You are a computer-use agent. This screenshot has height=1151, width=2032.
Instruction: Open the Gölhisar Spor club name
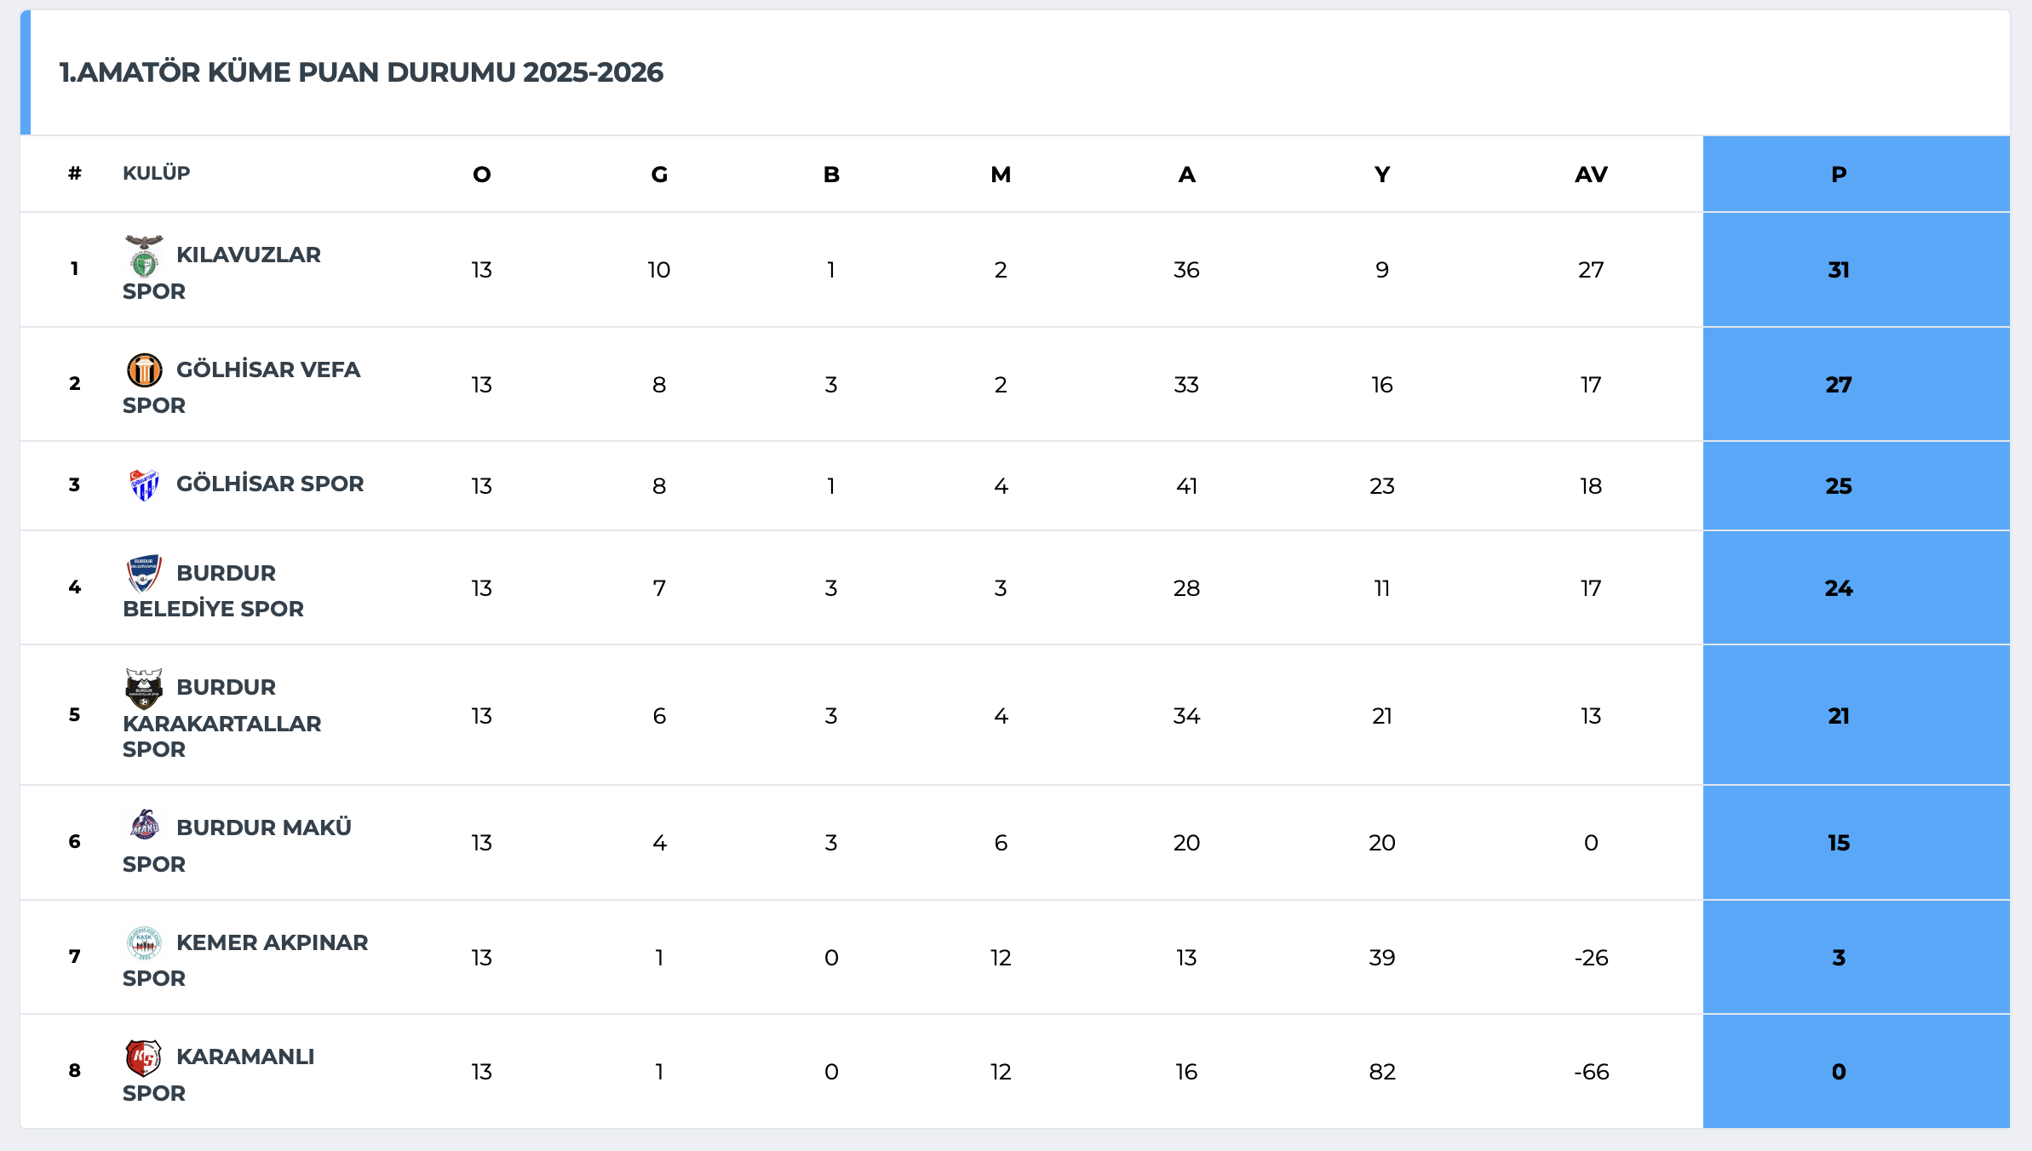[x=269, y=484]
